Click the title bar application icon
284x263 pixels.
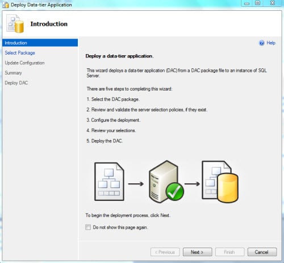point(6,5)
